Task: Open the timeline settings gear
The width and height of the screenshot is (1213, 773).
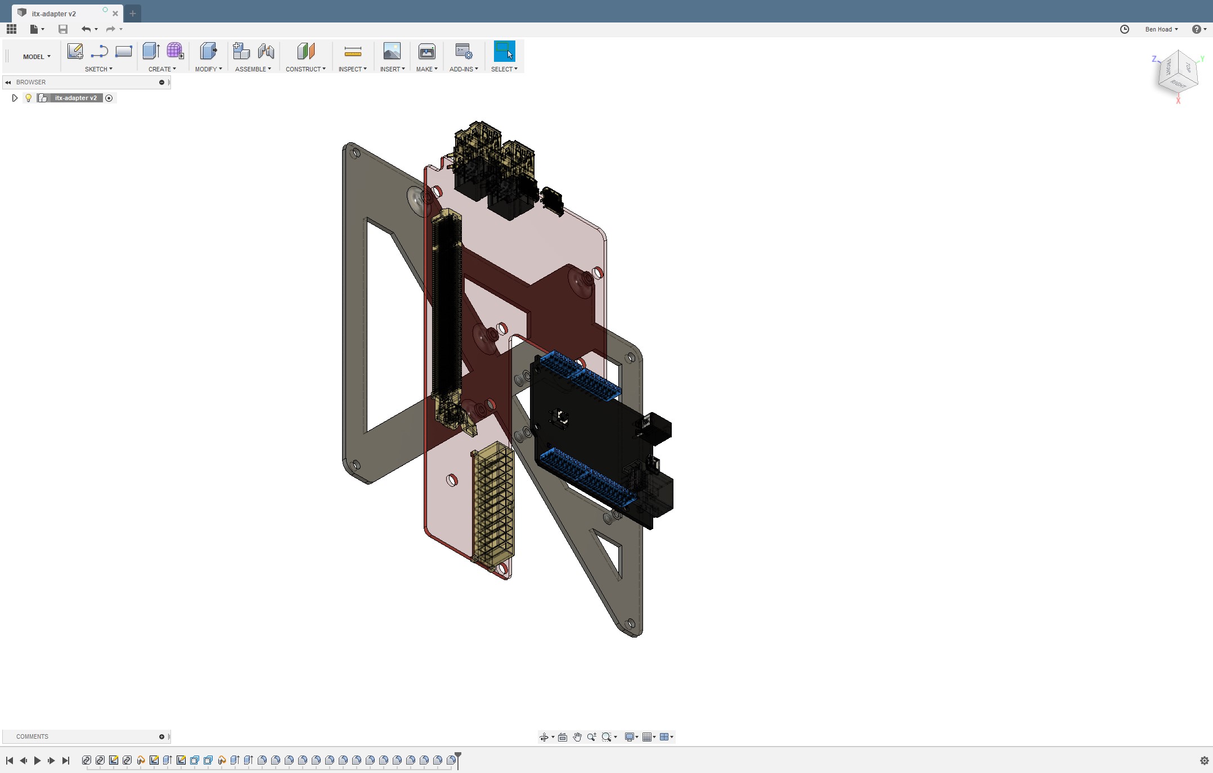Action: point(1204,761)
